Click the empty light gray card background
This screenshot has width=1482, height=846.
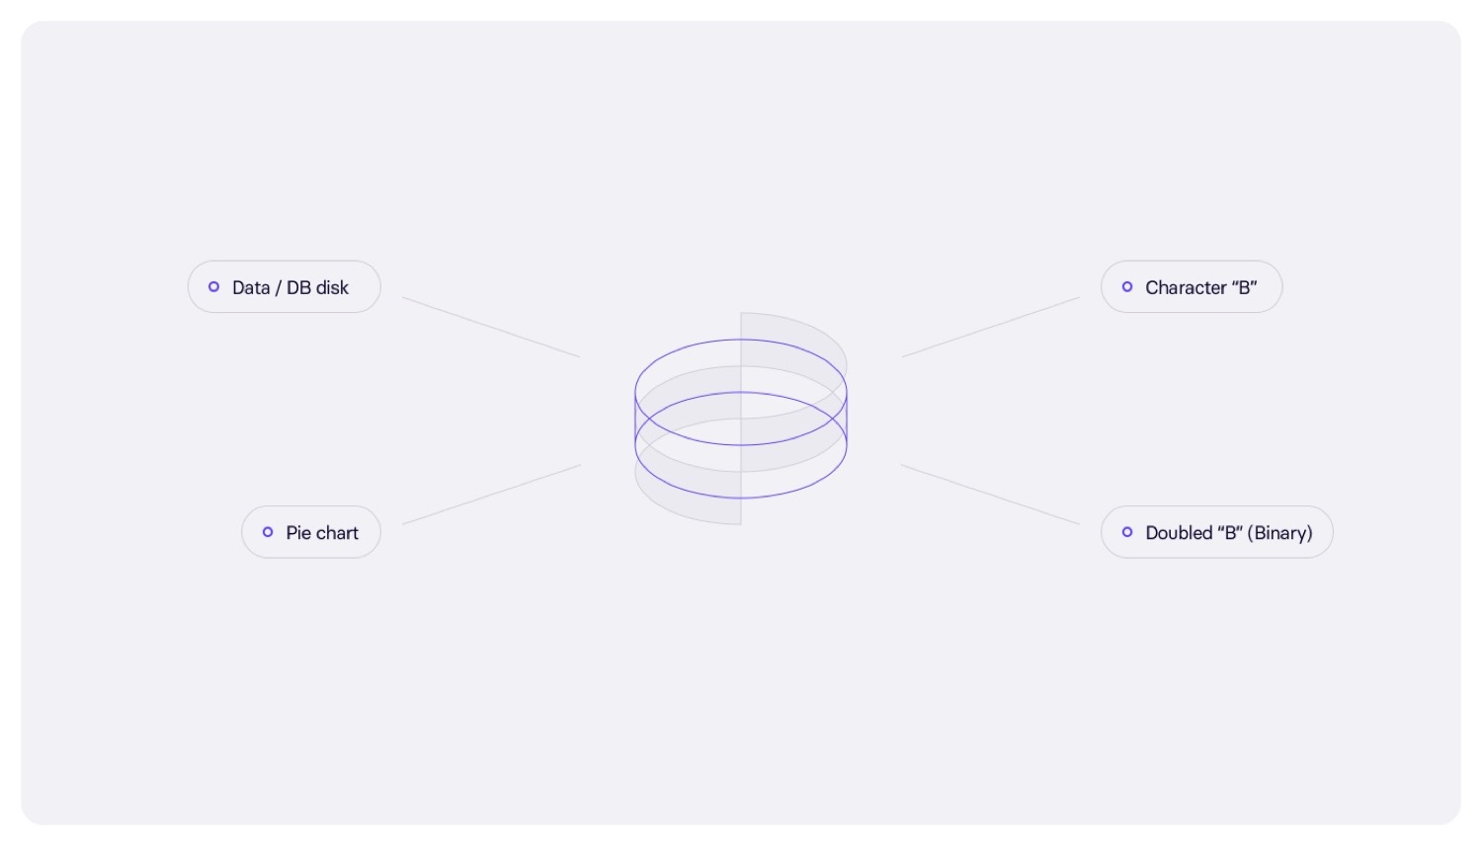pos(741,691)
